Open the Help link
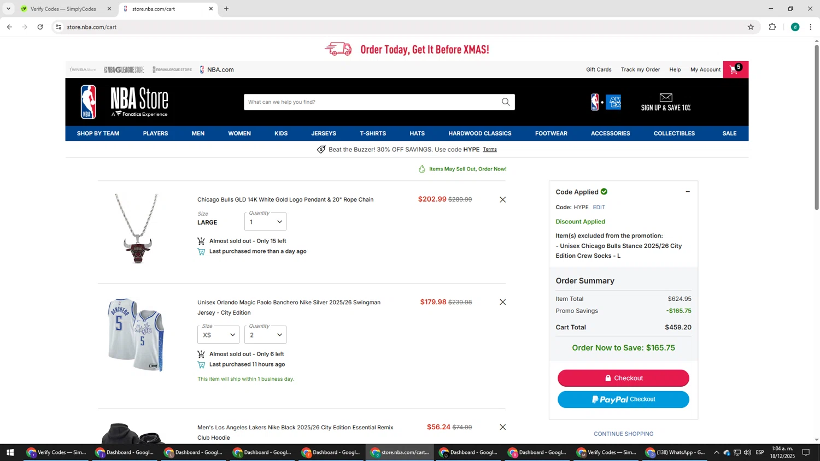 click(x=675, y=69)
